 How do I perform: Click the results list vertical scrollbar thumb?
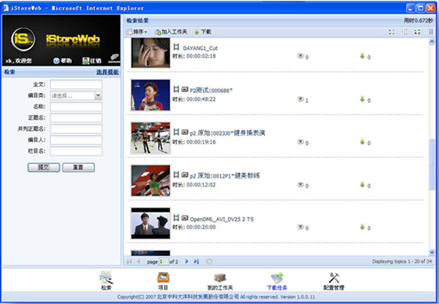coord(431,165)
